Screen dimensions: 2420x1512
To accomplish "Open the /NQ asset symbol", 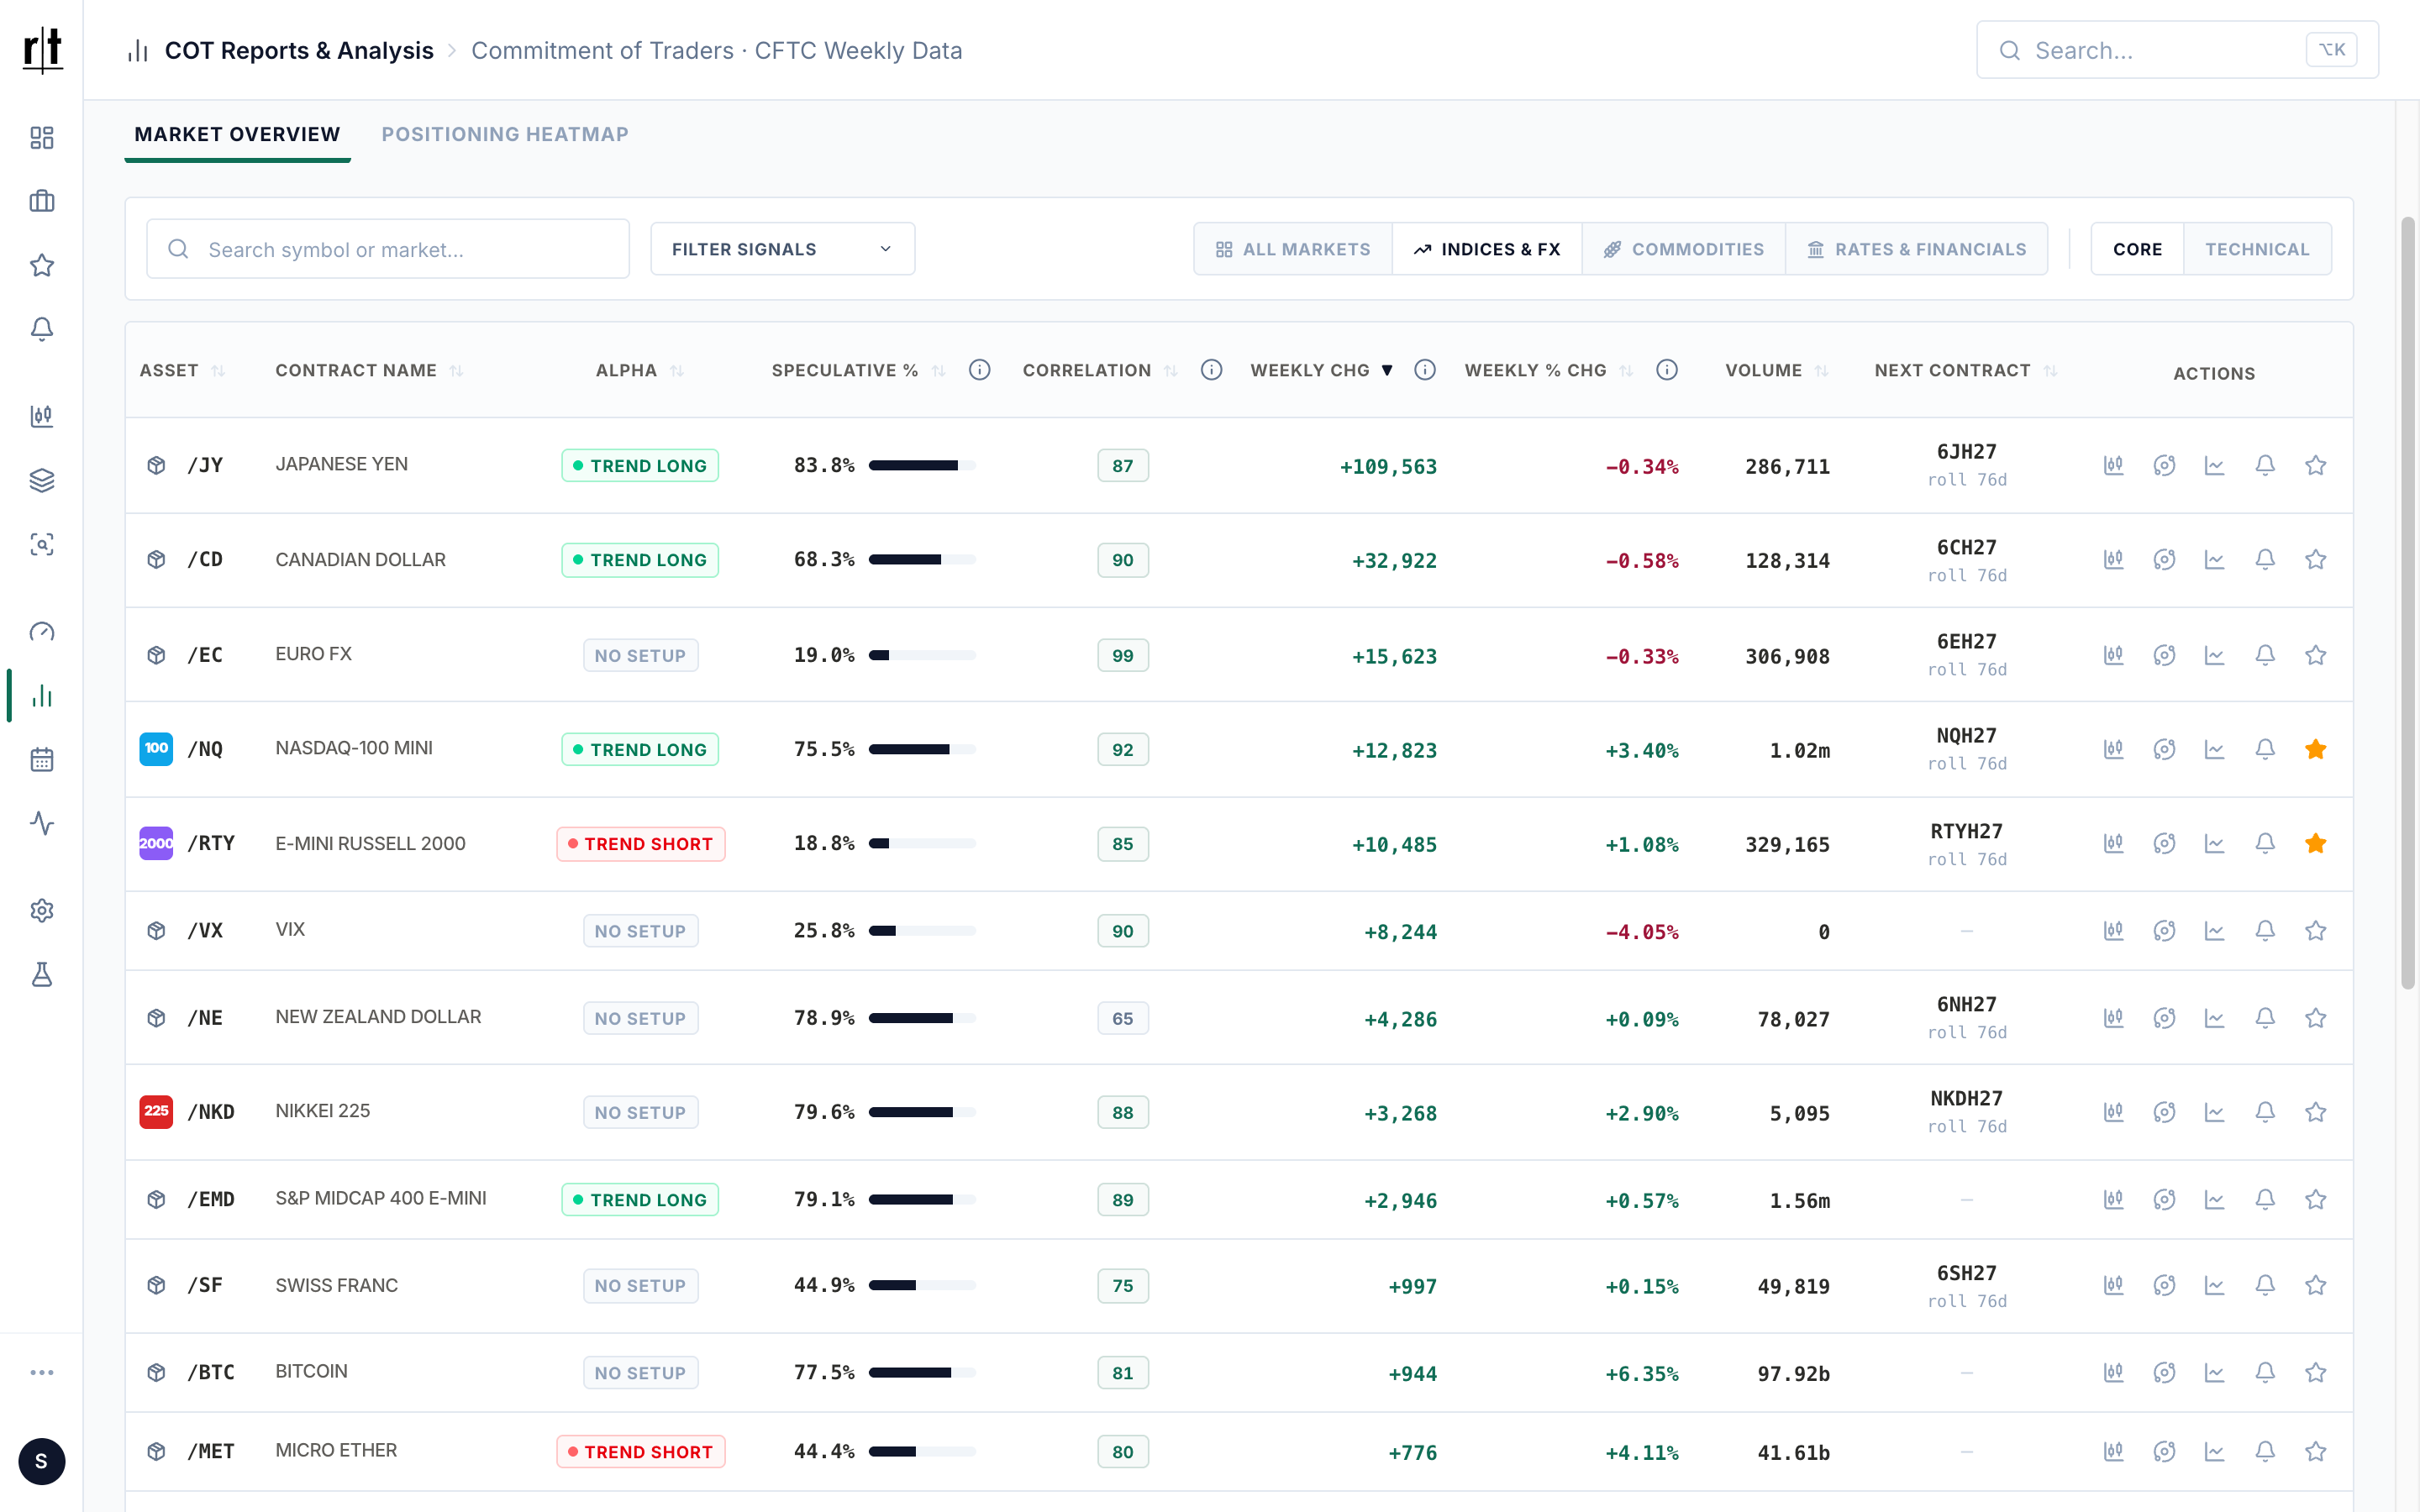I will click(x=205, y=749).
